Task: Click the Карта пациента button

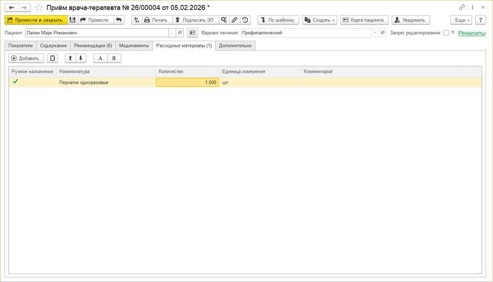Action: [x=364, y=20]
